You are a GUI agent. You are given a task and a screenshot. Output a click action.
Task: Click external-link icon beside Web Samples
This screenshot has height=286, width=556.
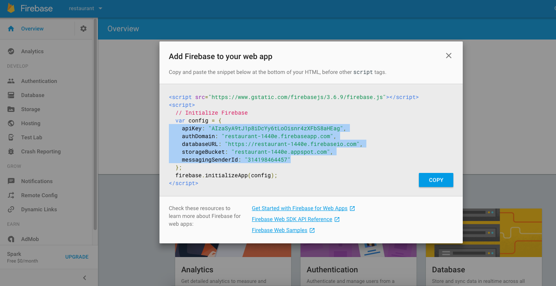312,230
